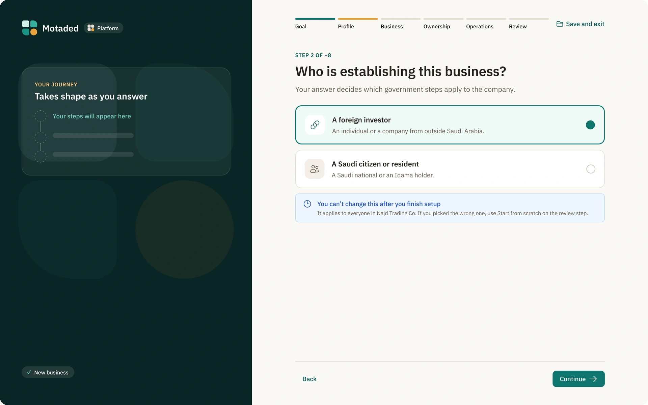The height and width of the screenshot is (405, 648).
Task: Click the Motaded logo icon
Action: pyautogui.click(x=30, y=28)
